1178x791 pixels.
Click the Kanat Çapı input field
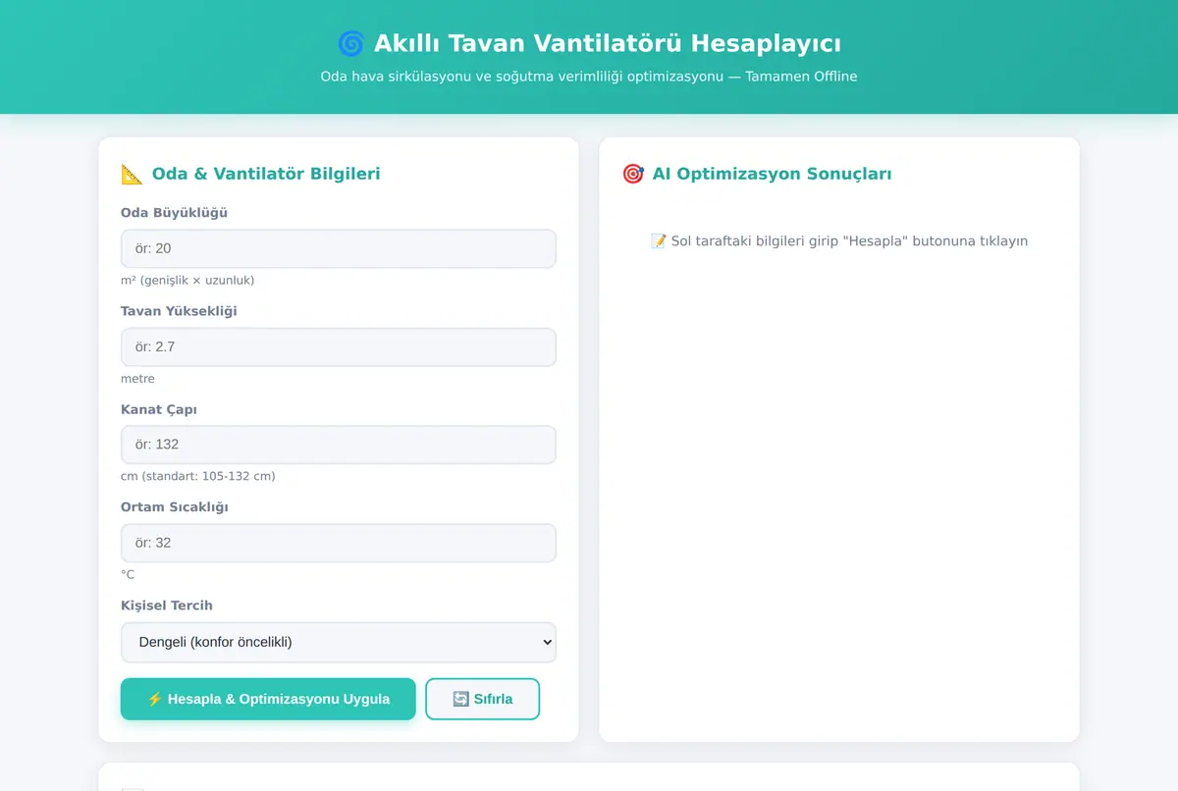point(339,445)
